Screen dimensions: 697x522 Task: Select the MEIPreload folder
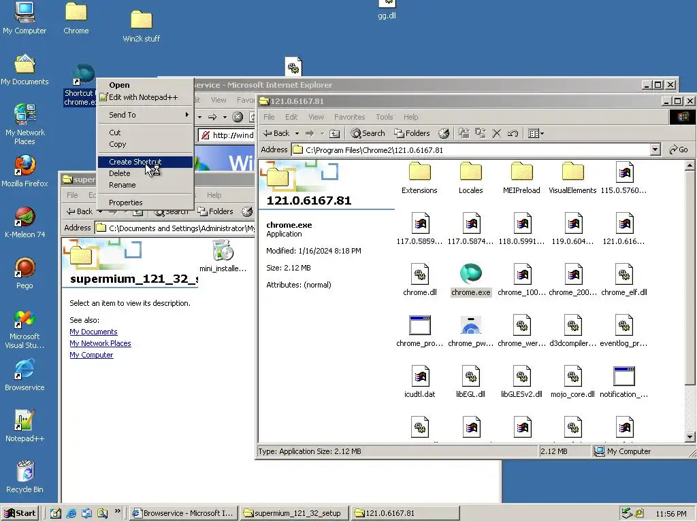click(521, 177)
